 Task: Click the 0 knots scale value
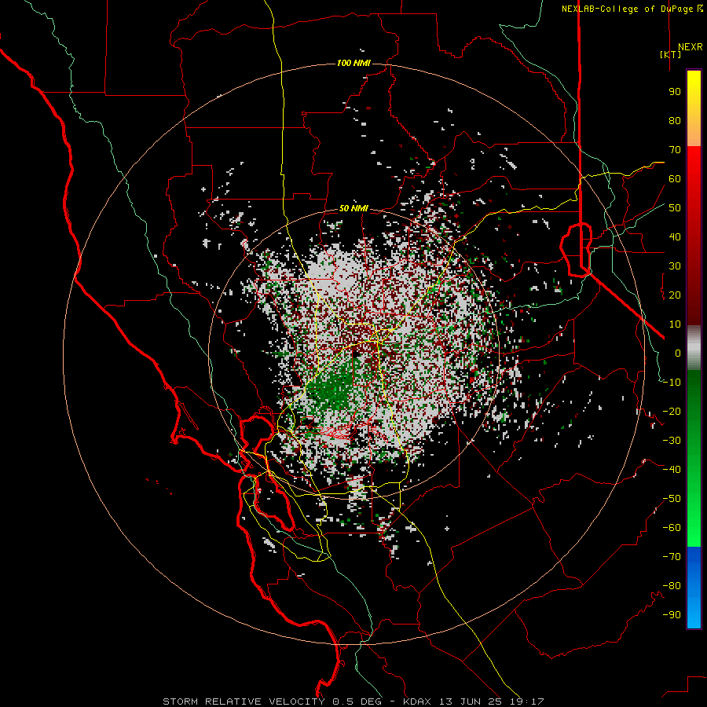[x=678, y=353]
